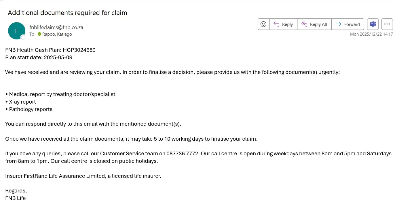Click the received date and time stamp

(371, 34)
